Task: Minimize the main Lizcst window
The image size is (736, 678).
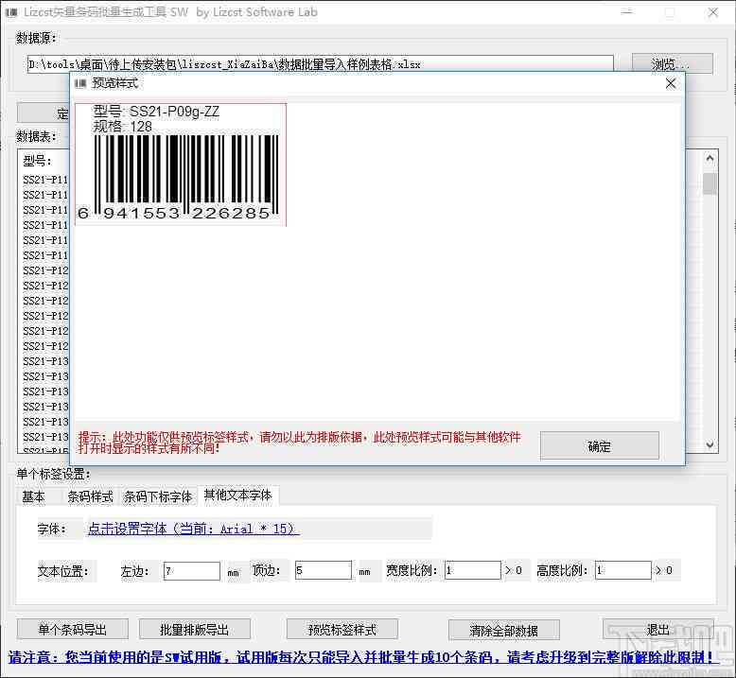Action: click(627, 12)
